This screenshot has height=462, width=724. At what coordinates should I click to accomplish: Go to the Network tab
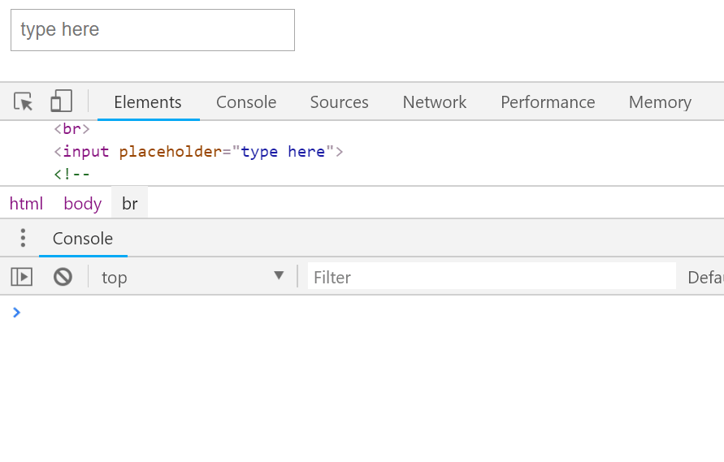(x=434, y=102)
